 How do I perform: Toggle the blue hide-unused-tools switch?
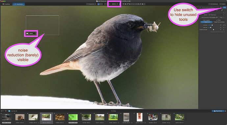[x=224, y=7]
